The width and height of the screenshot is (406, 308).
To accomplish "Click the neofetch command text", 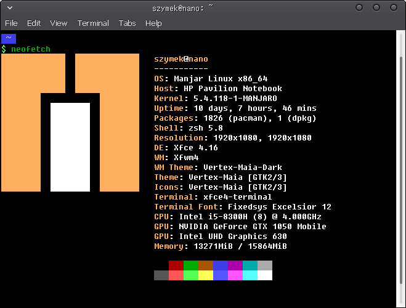I will click(x=31, y=49).
